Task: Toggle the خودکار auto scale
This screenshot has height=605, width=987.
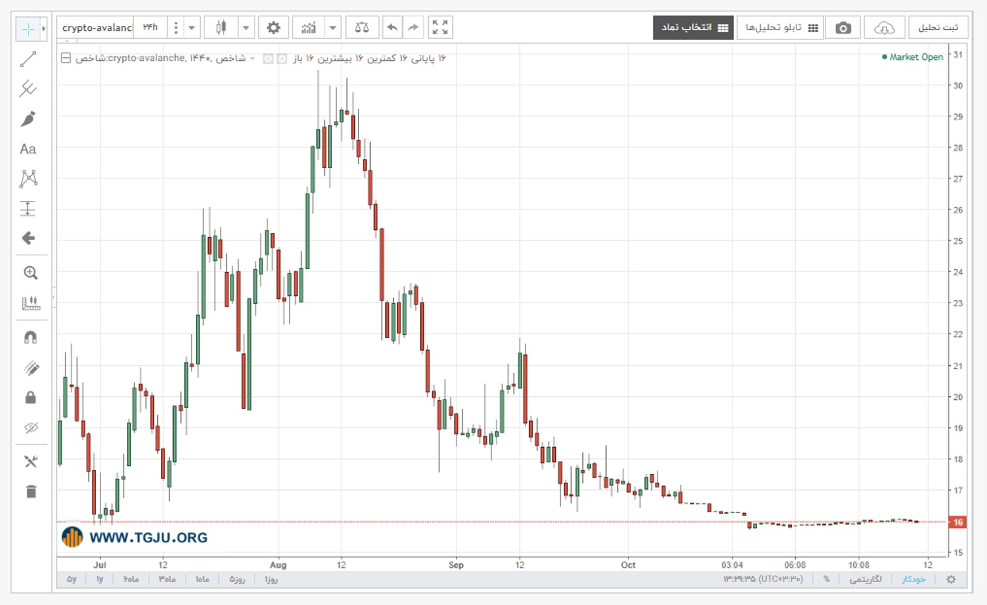Action: [913, 580]
